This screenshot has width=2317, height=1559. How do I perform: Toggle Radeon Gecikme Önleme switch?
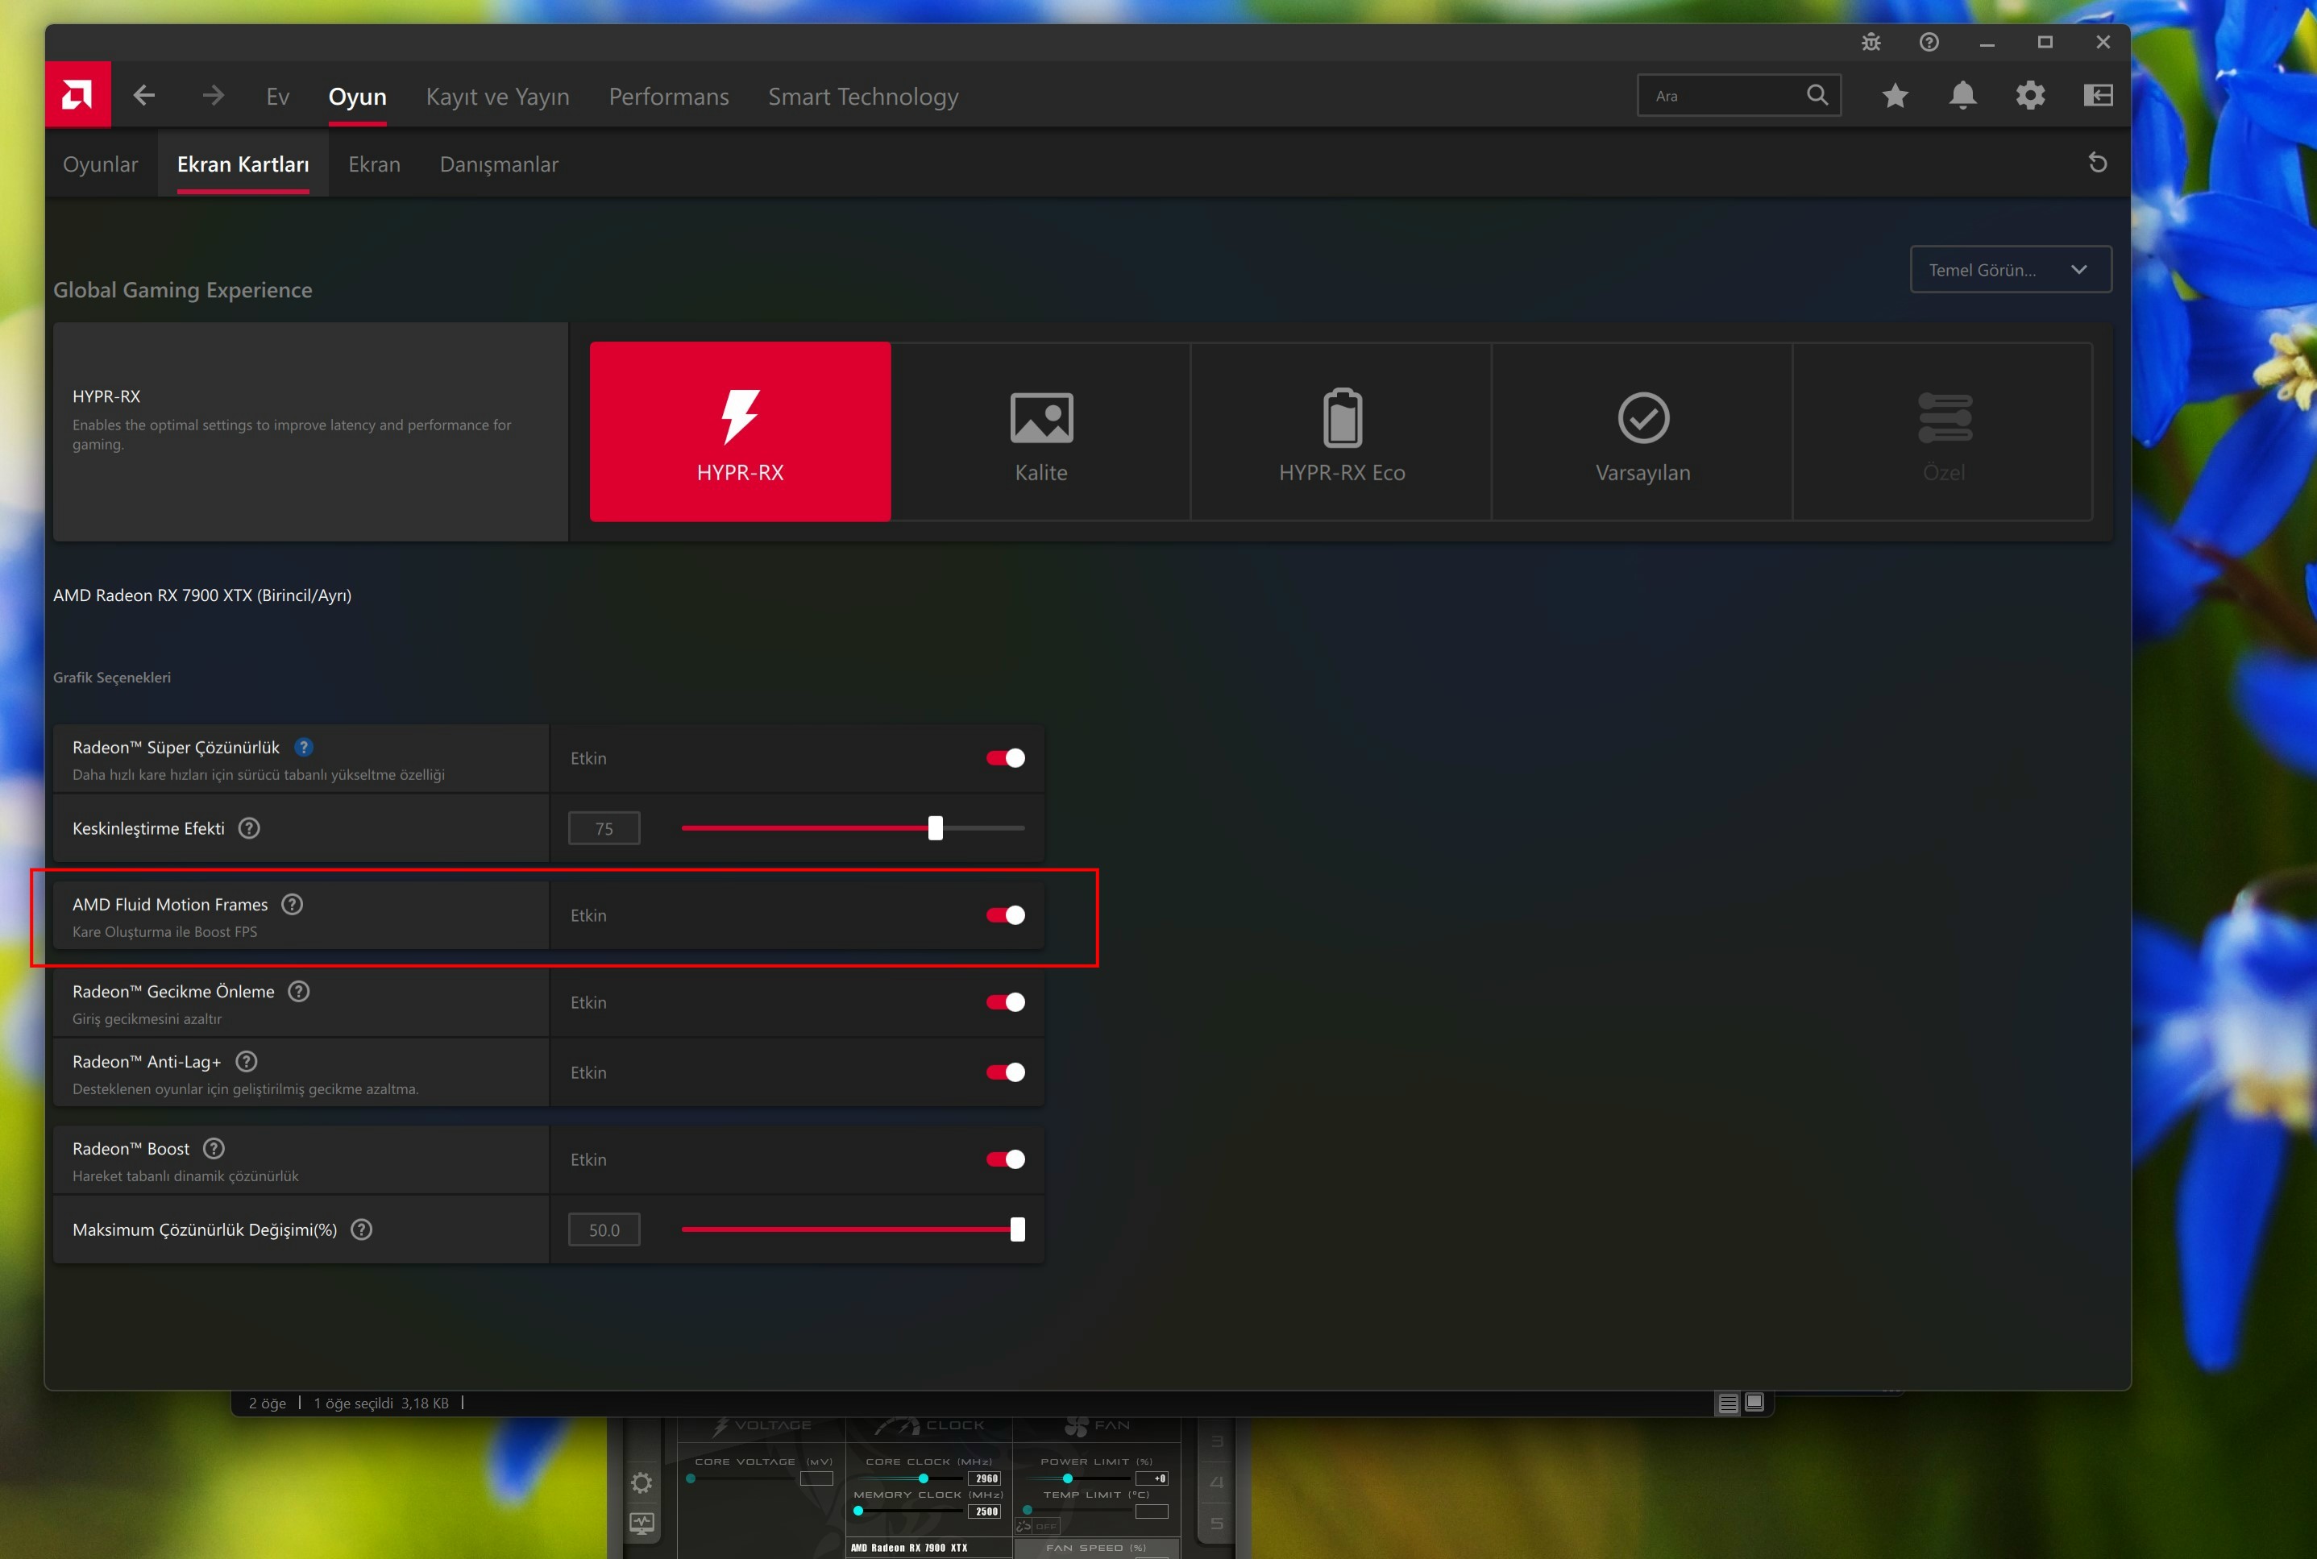(1005, 1002)
